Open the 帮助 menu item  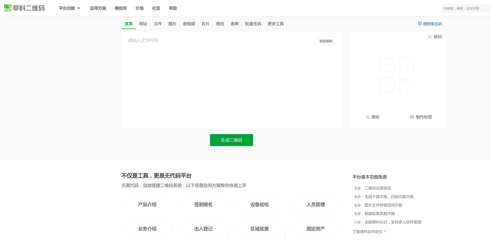[173, 8]
